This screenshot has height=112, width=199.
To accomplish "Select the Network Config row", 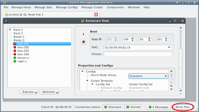I will pyautogui.click(x=111, y=88).
